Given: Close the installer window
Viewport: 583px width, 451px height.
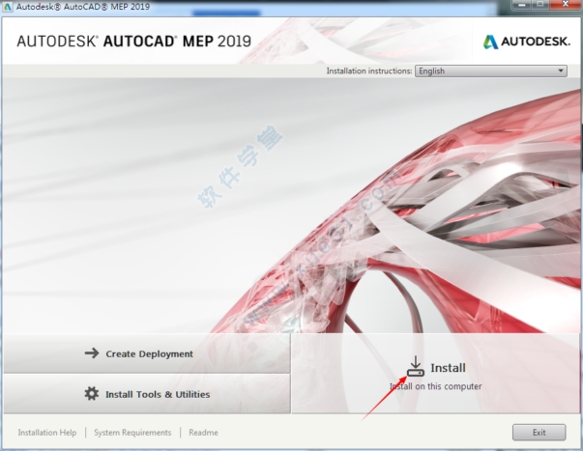Looking at the screenshot, I should point(566,5).
